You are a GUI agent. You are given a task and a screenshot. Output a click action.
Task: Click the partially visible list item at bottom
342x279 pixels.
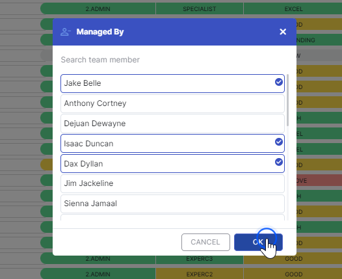(x=172, y=217)
